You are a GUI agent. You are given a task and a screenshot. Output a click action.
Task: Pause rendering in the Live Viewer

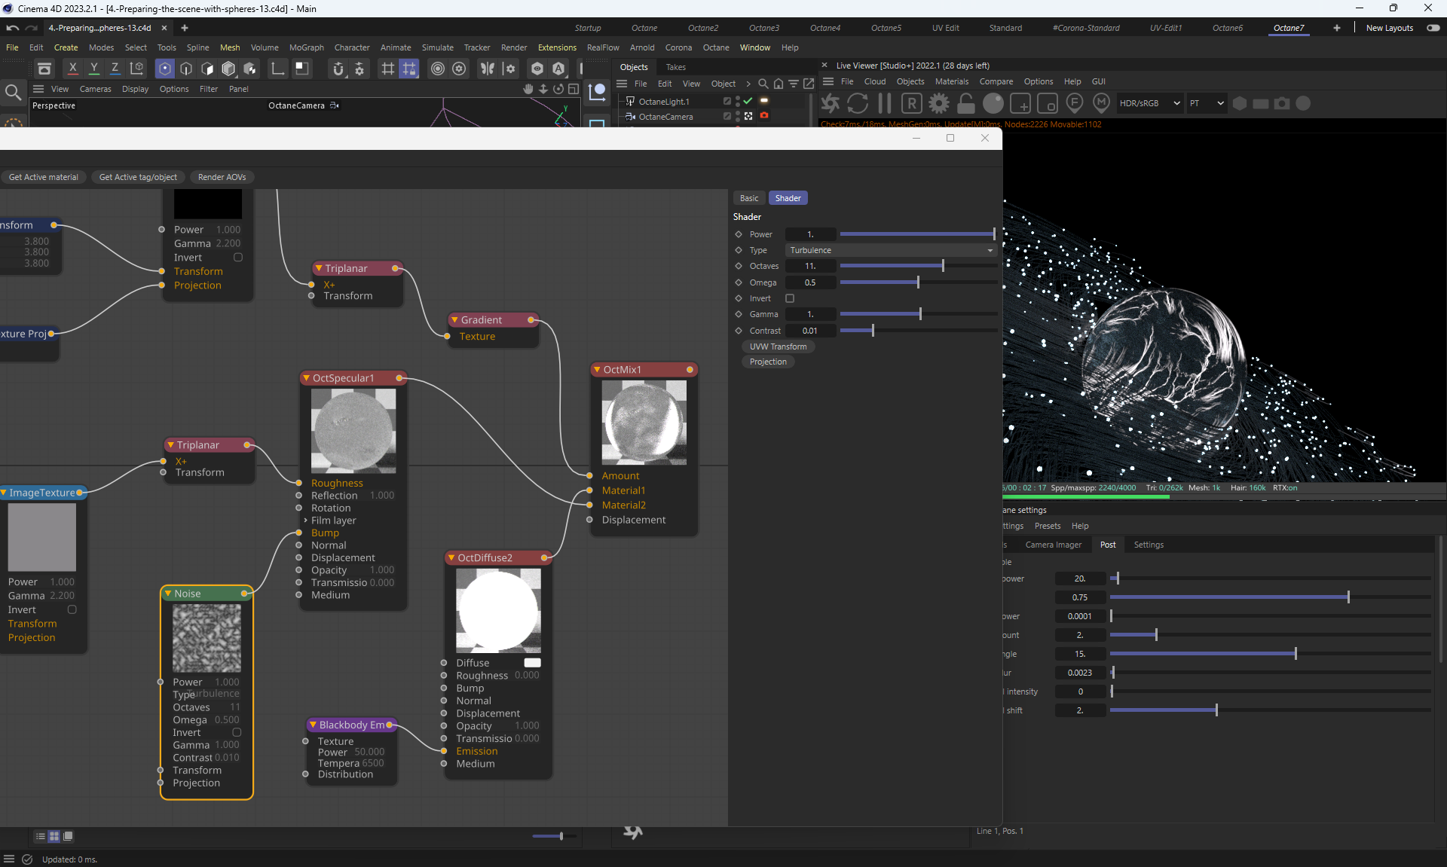[x=885, y=103]
